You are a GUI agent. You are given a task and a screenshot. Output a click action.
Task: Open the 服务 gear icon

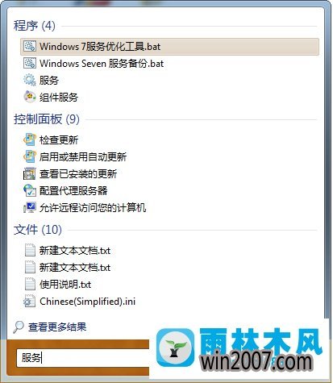point(29,80)
